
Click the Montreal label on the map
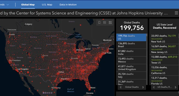(107, 40)
